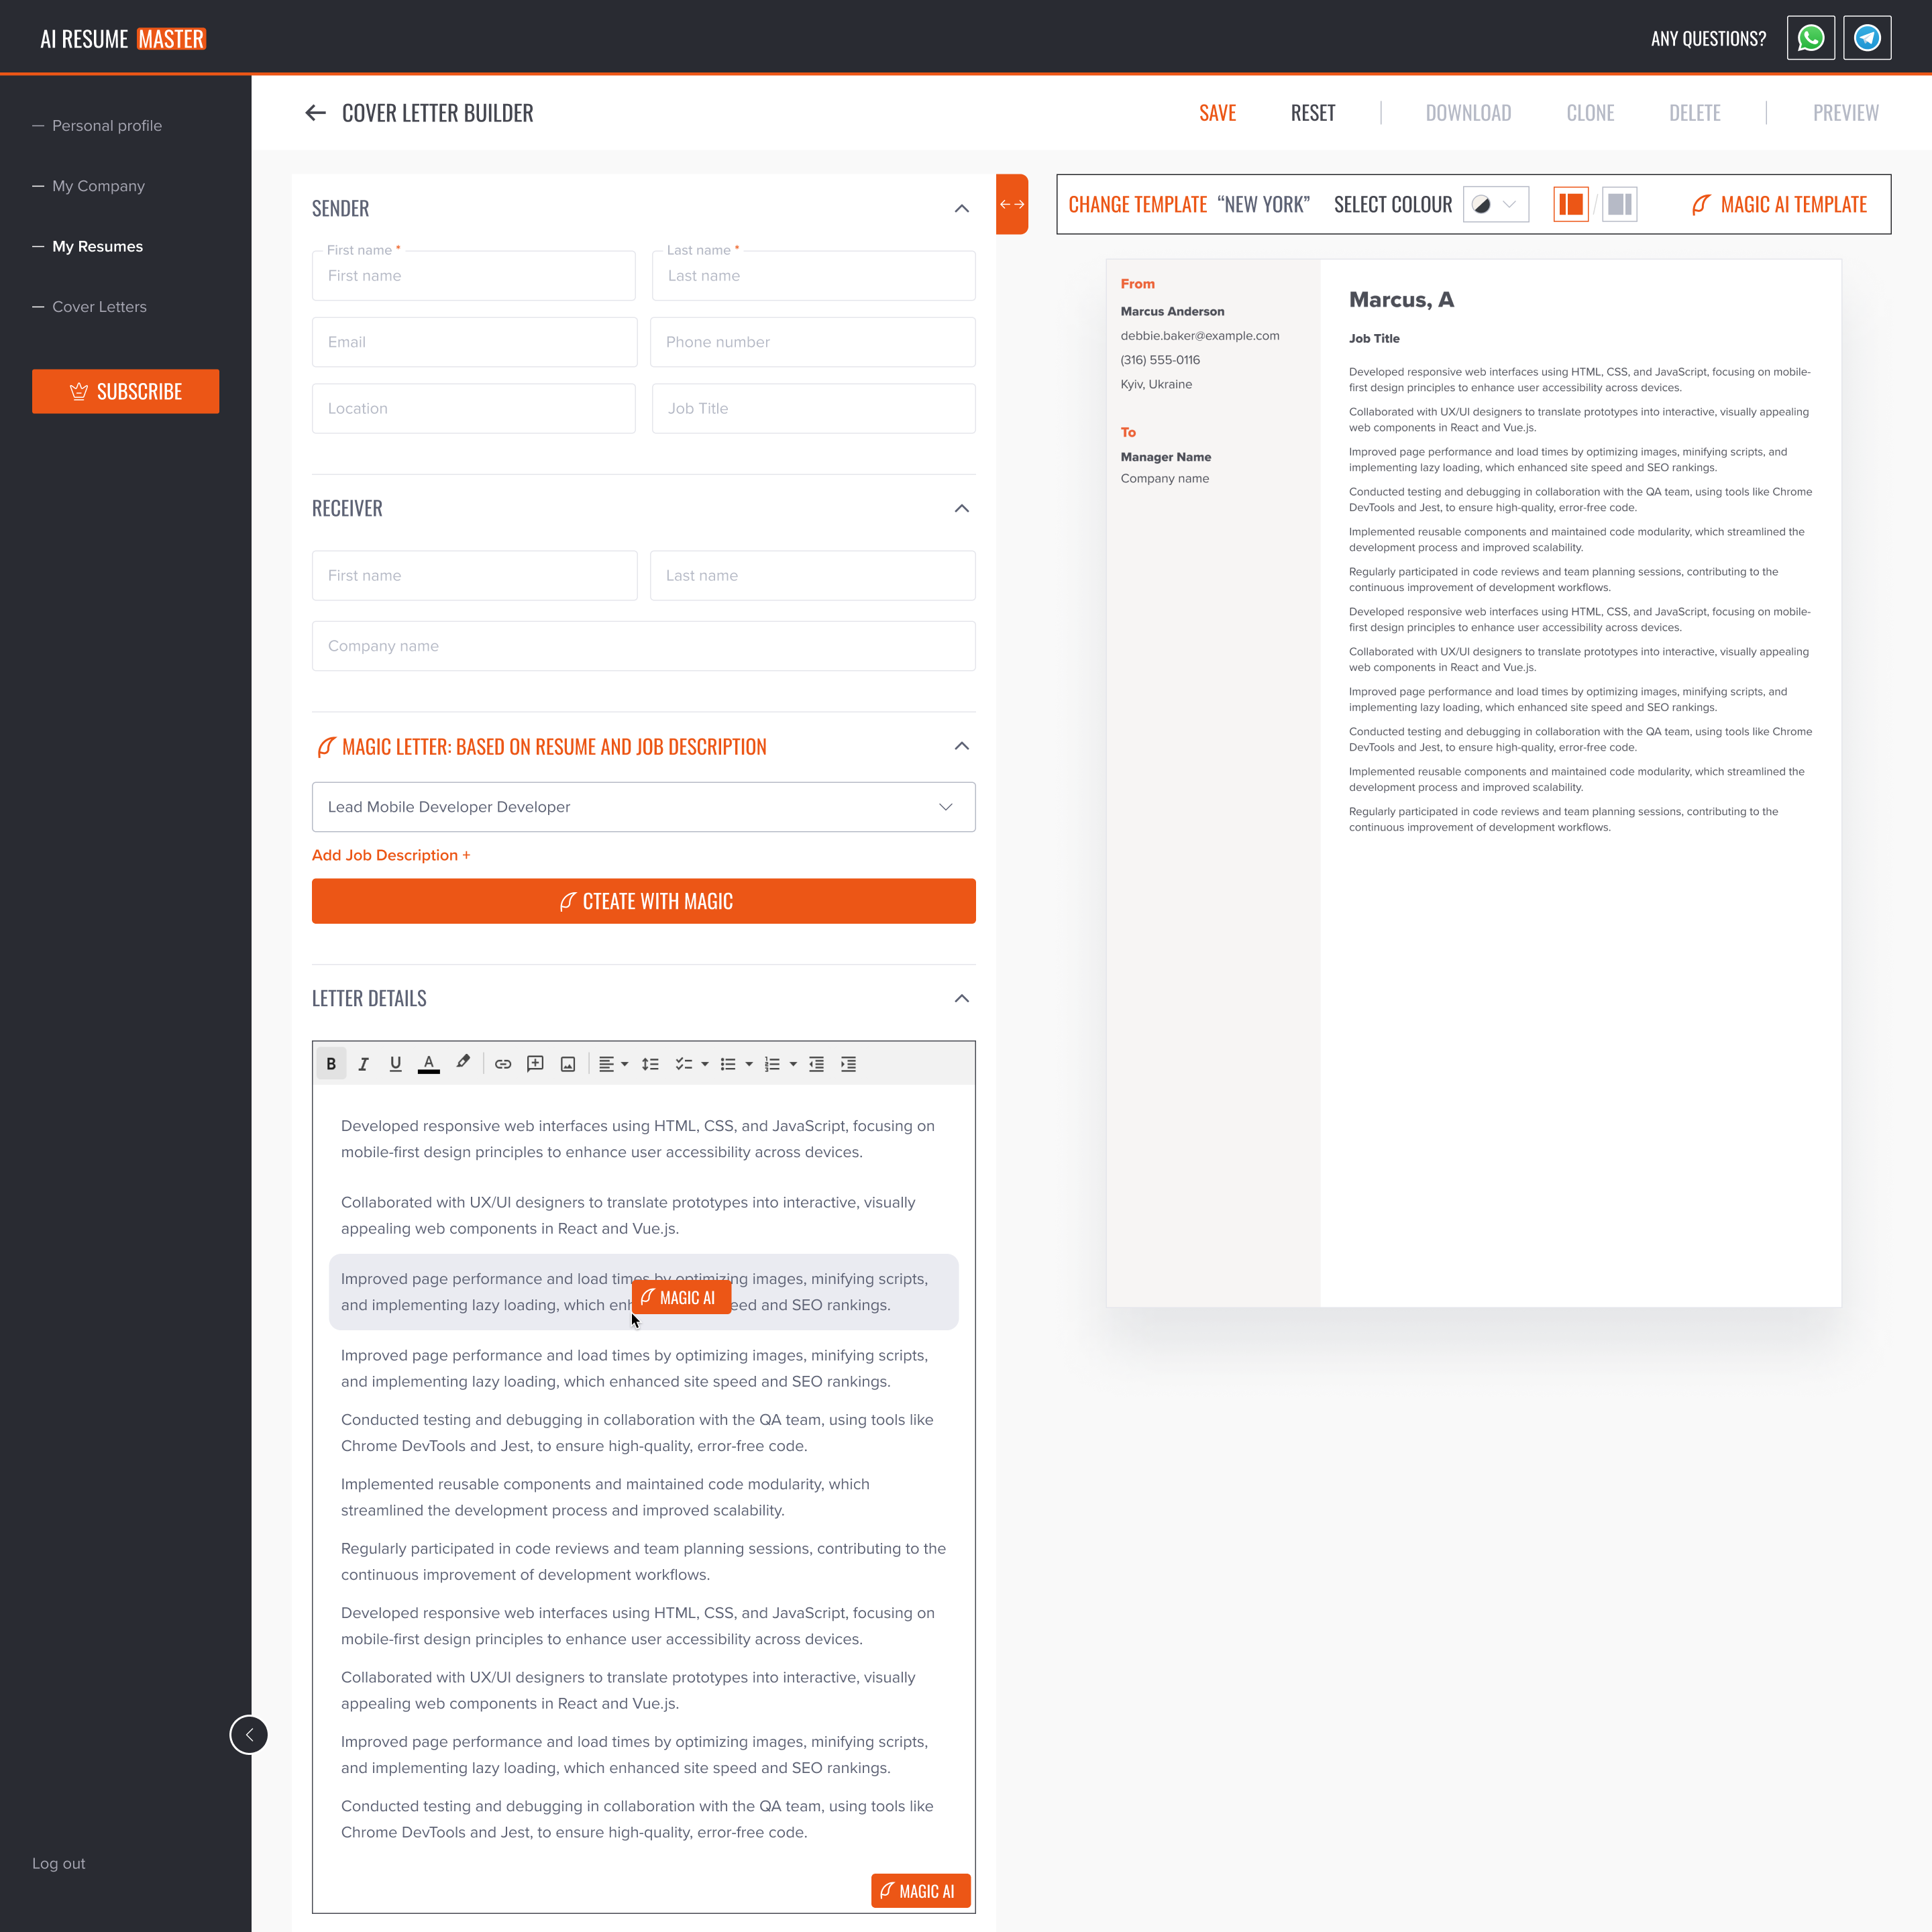
Task: Collapse the Letter Details section
Action: coord(962,998)
